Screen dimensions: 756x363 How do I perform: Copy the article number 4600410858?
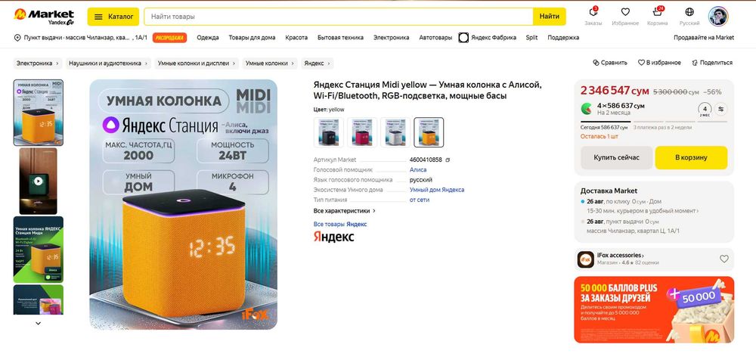448,160
